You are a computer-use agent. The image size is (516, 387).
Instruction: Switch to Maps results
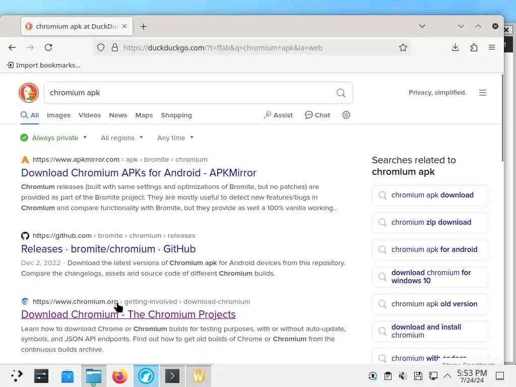144,115
